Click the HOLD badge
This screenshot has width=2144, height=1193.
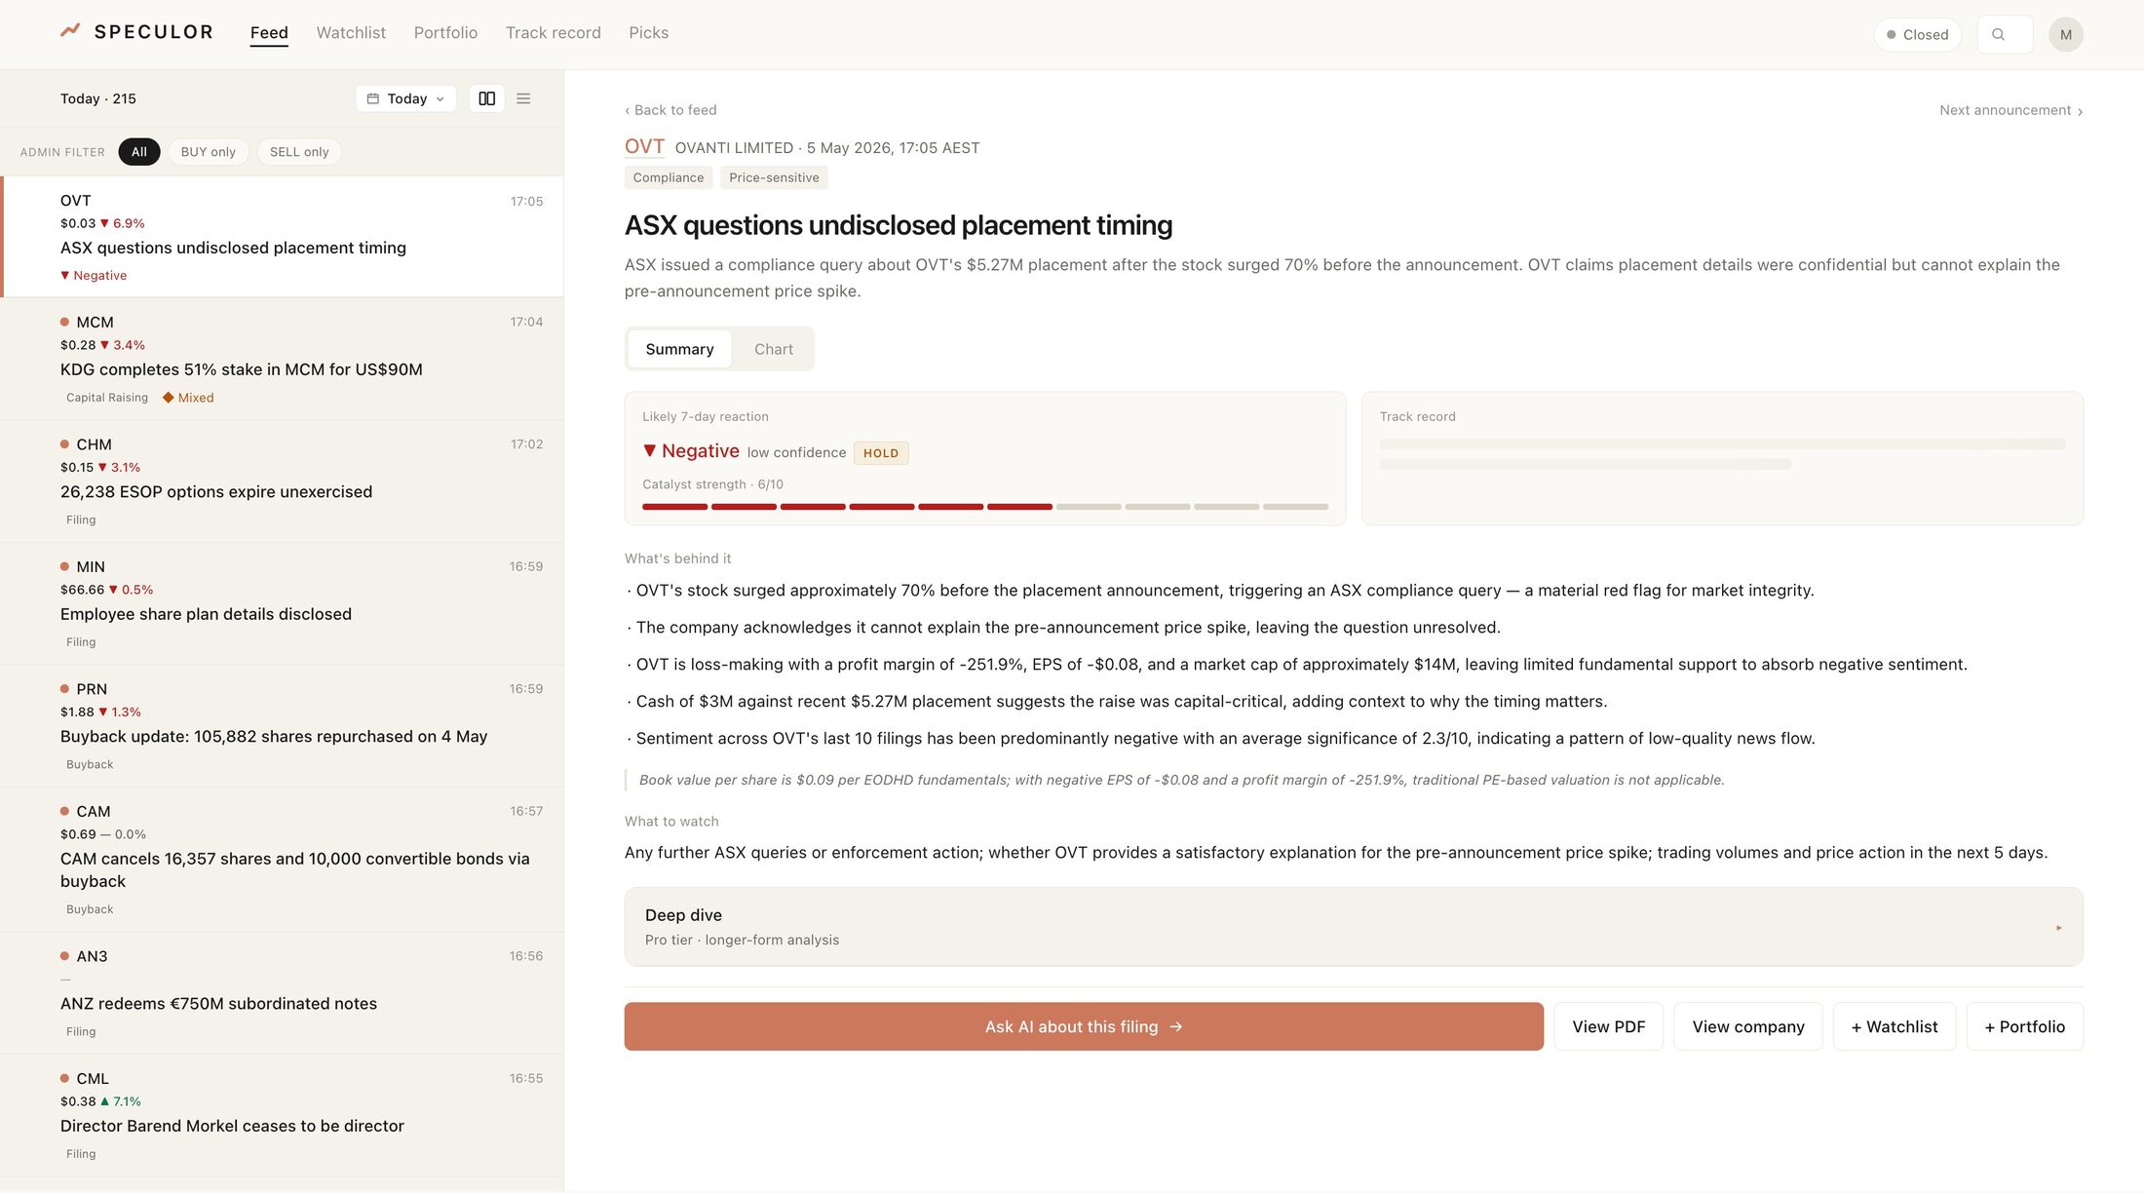881,453
